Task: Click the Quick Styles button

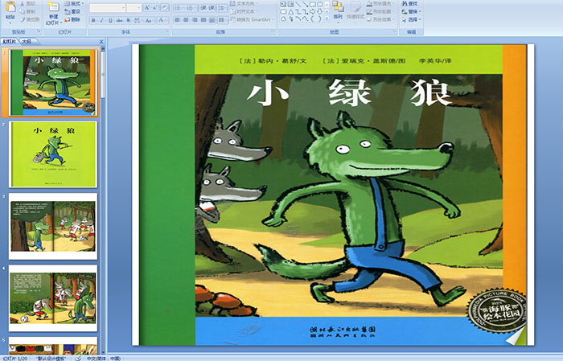Action: (x=355, y=10)
